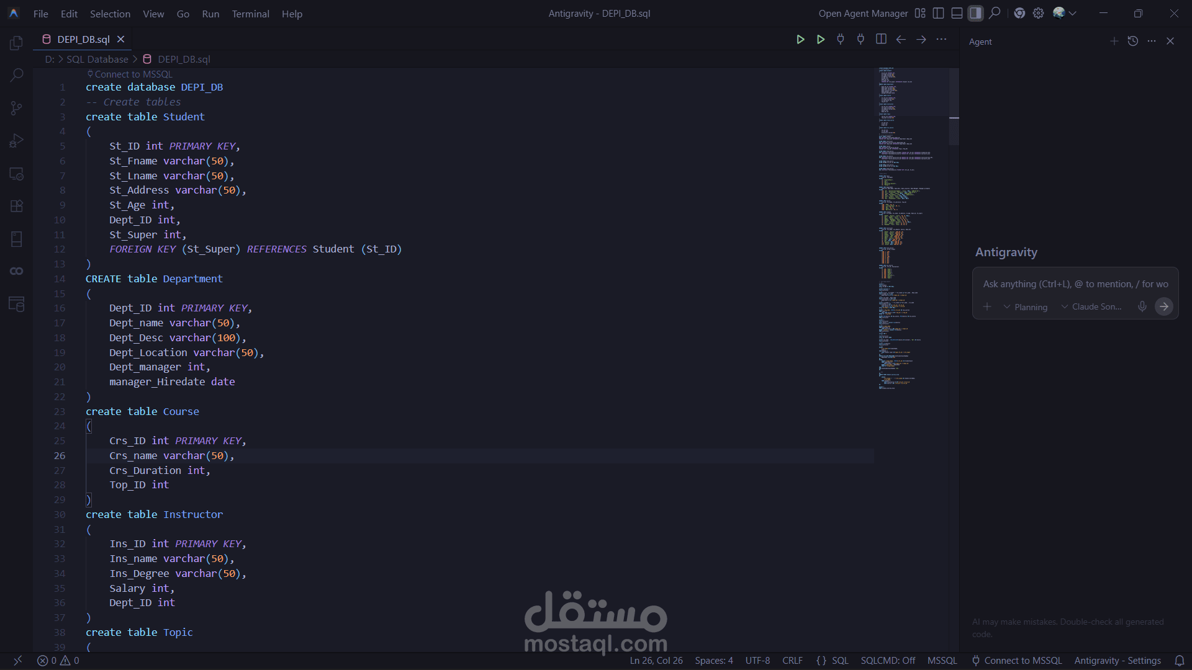Open the Terminal menu
Screen dimensions: 1192x670
click(250, 14)
